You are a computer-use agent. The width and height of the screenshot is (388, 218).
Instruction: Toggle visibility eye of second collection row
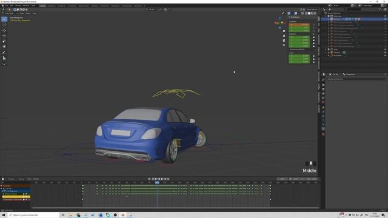386,50
